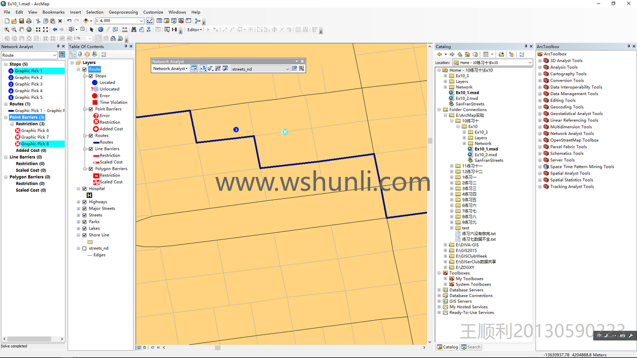
Task: Collapse Folder Connections in Catalog
Action: (x=439, y=110)
